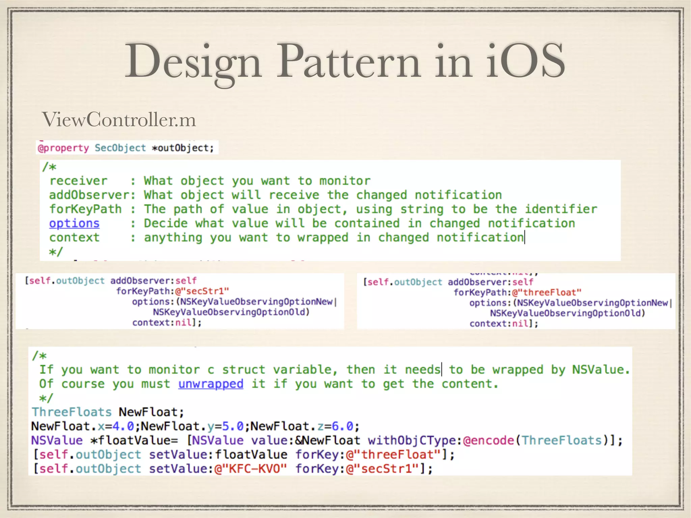Screen dimensions: 691x518
Task: Click the 'setValue:floatValue forKey:@"threeFloat"' line
Action: [244, 455]
